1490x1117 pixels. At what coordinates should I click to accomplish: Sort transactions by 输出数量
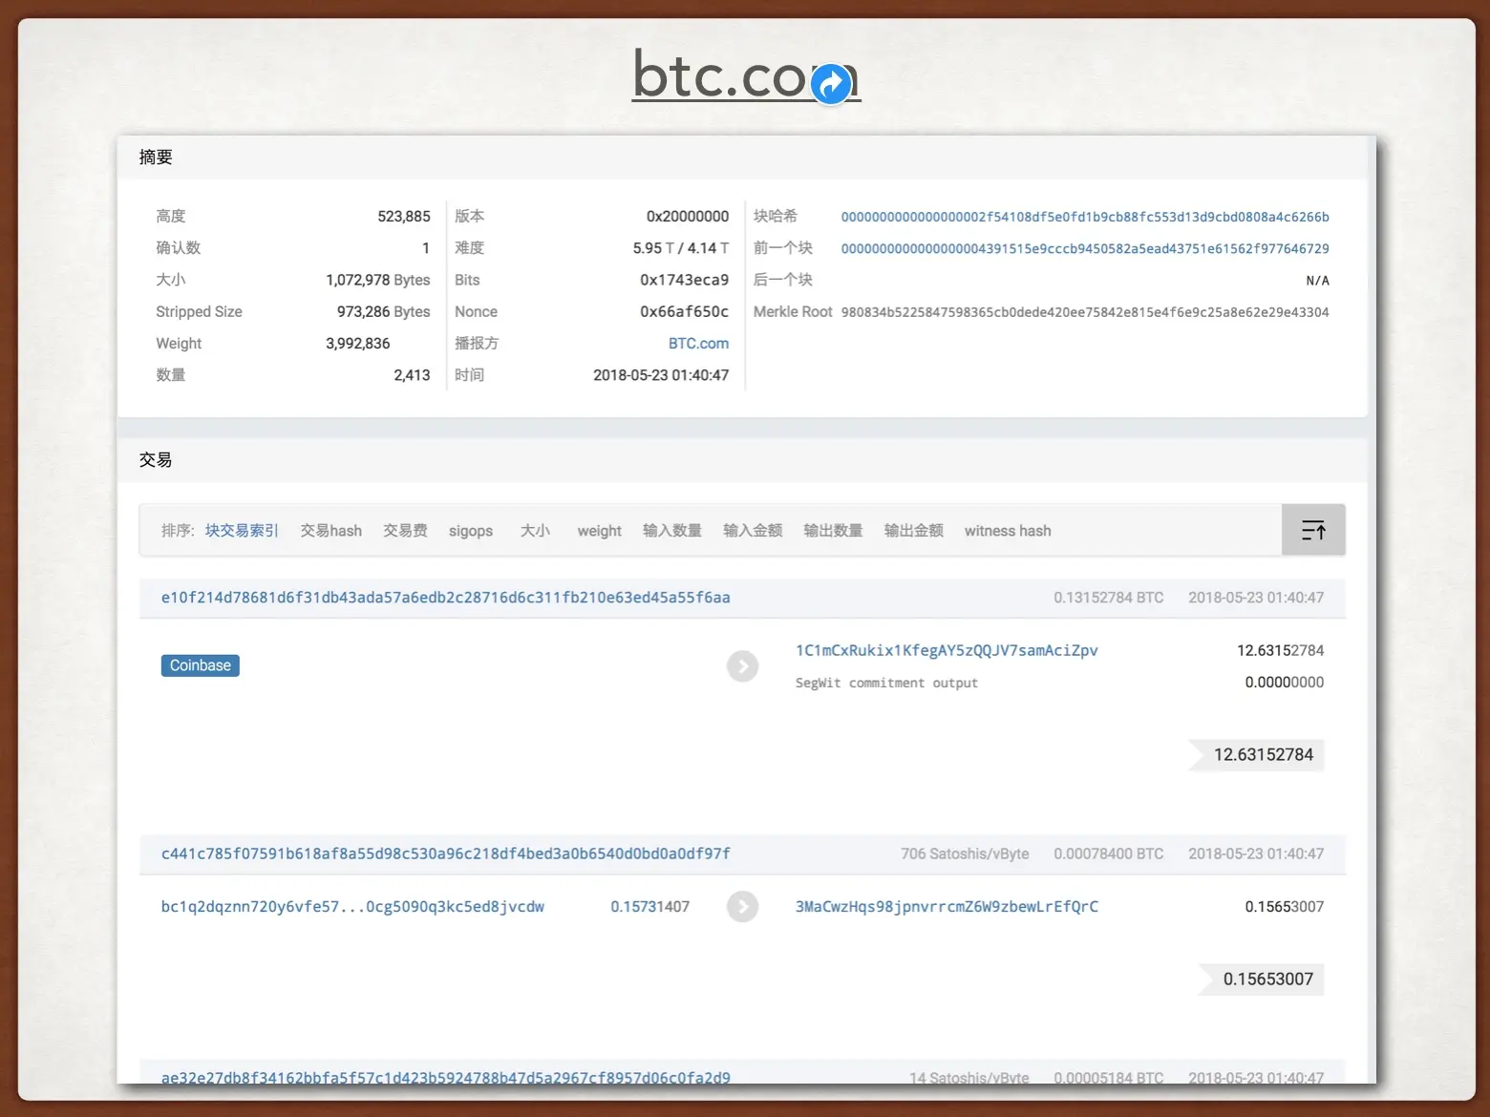point(833,531)
